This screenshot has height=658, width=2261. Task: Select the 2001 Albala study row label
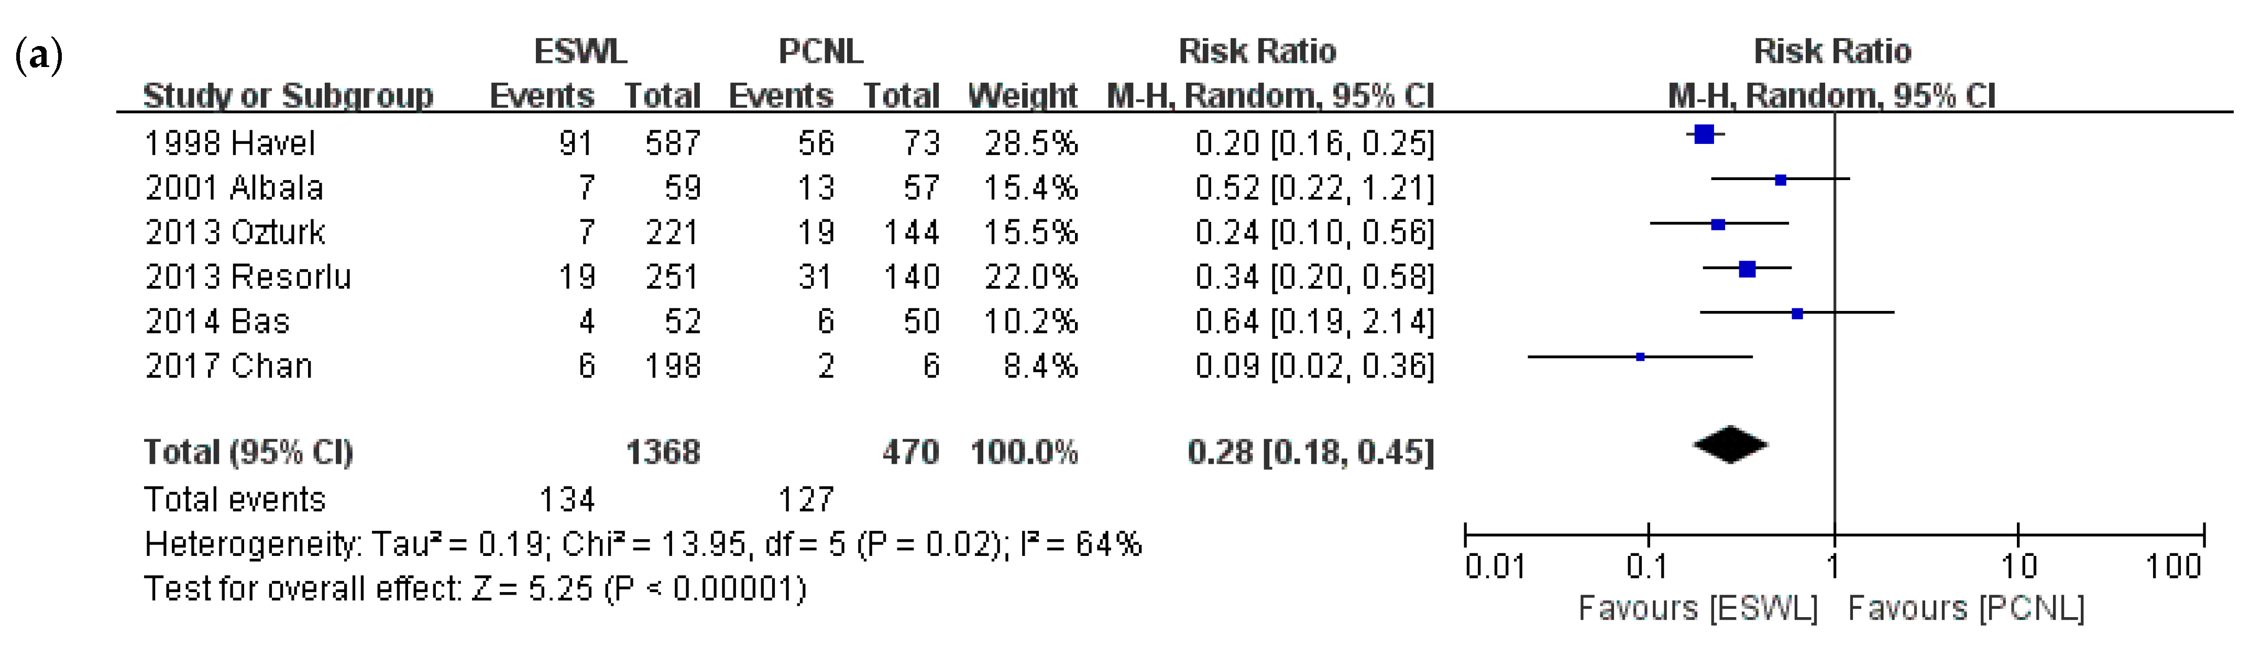click(x=234, y=188)
